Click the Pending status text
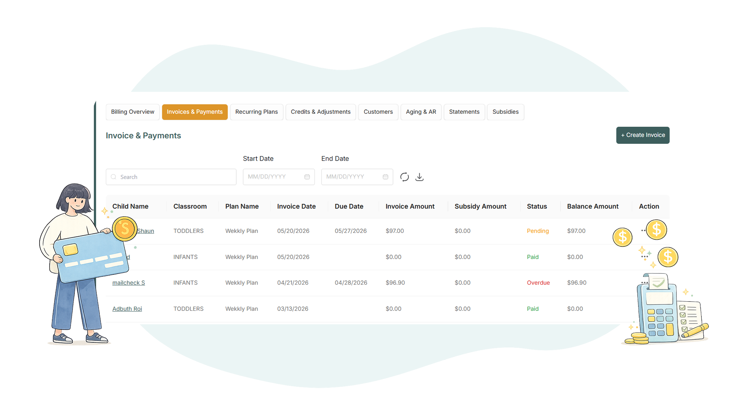Viewport: 739px width, 415px height. pyautogui.click(x=538, y=231)
